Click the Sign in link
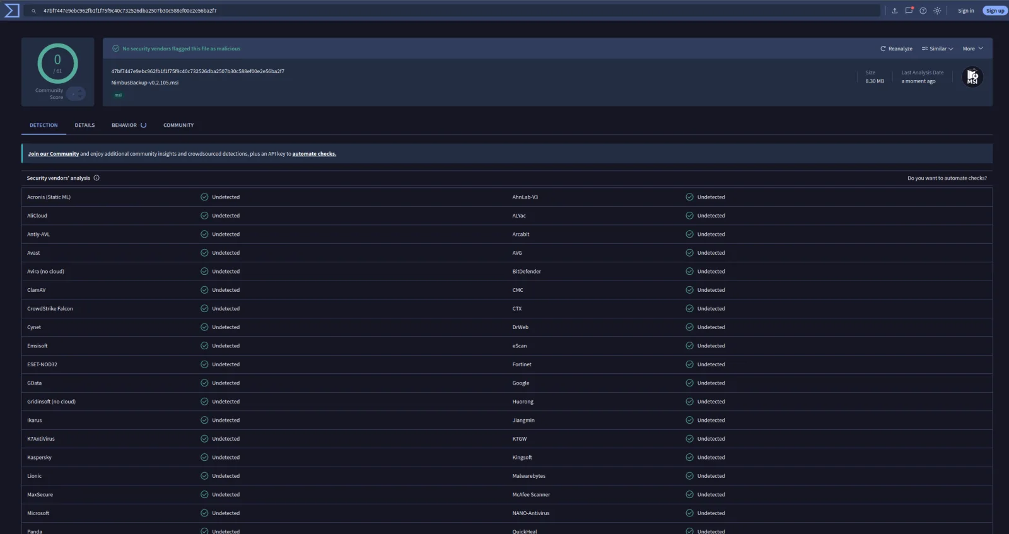Image resolution: width=1009 pixels, height=534 pixels. click(x=965, y=11)
